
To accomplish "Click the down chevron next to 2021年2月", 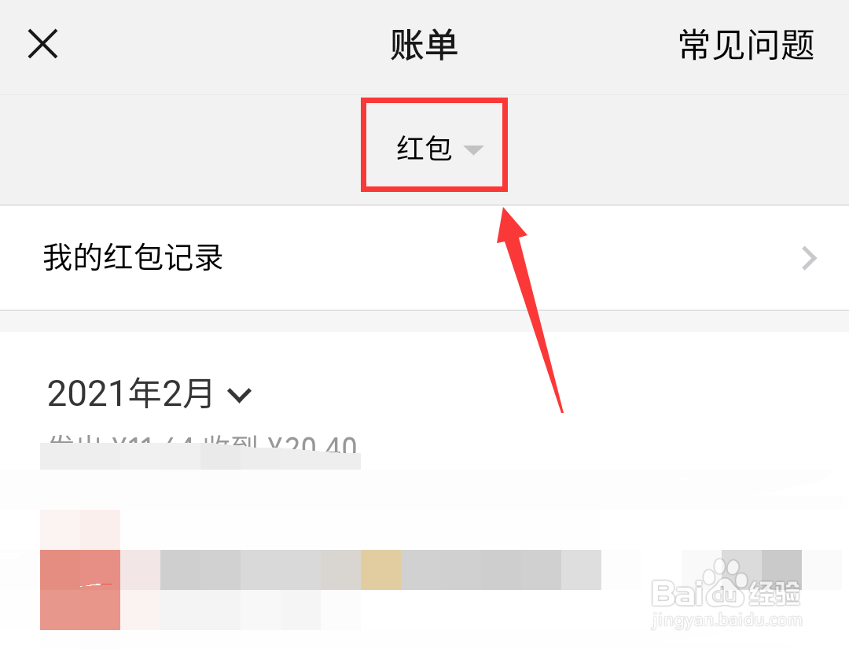I will pyautogui.click(x=239, y=396).
